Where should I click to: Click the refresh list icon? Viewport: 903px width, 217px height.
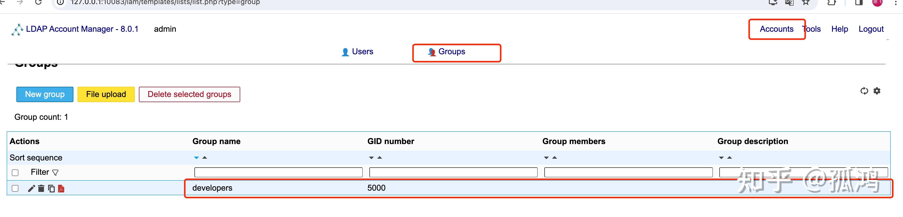click(864, 91)
